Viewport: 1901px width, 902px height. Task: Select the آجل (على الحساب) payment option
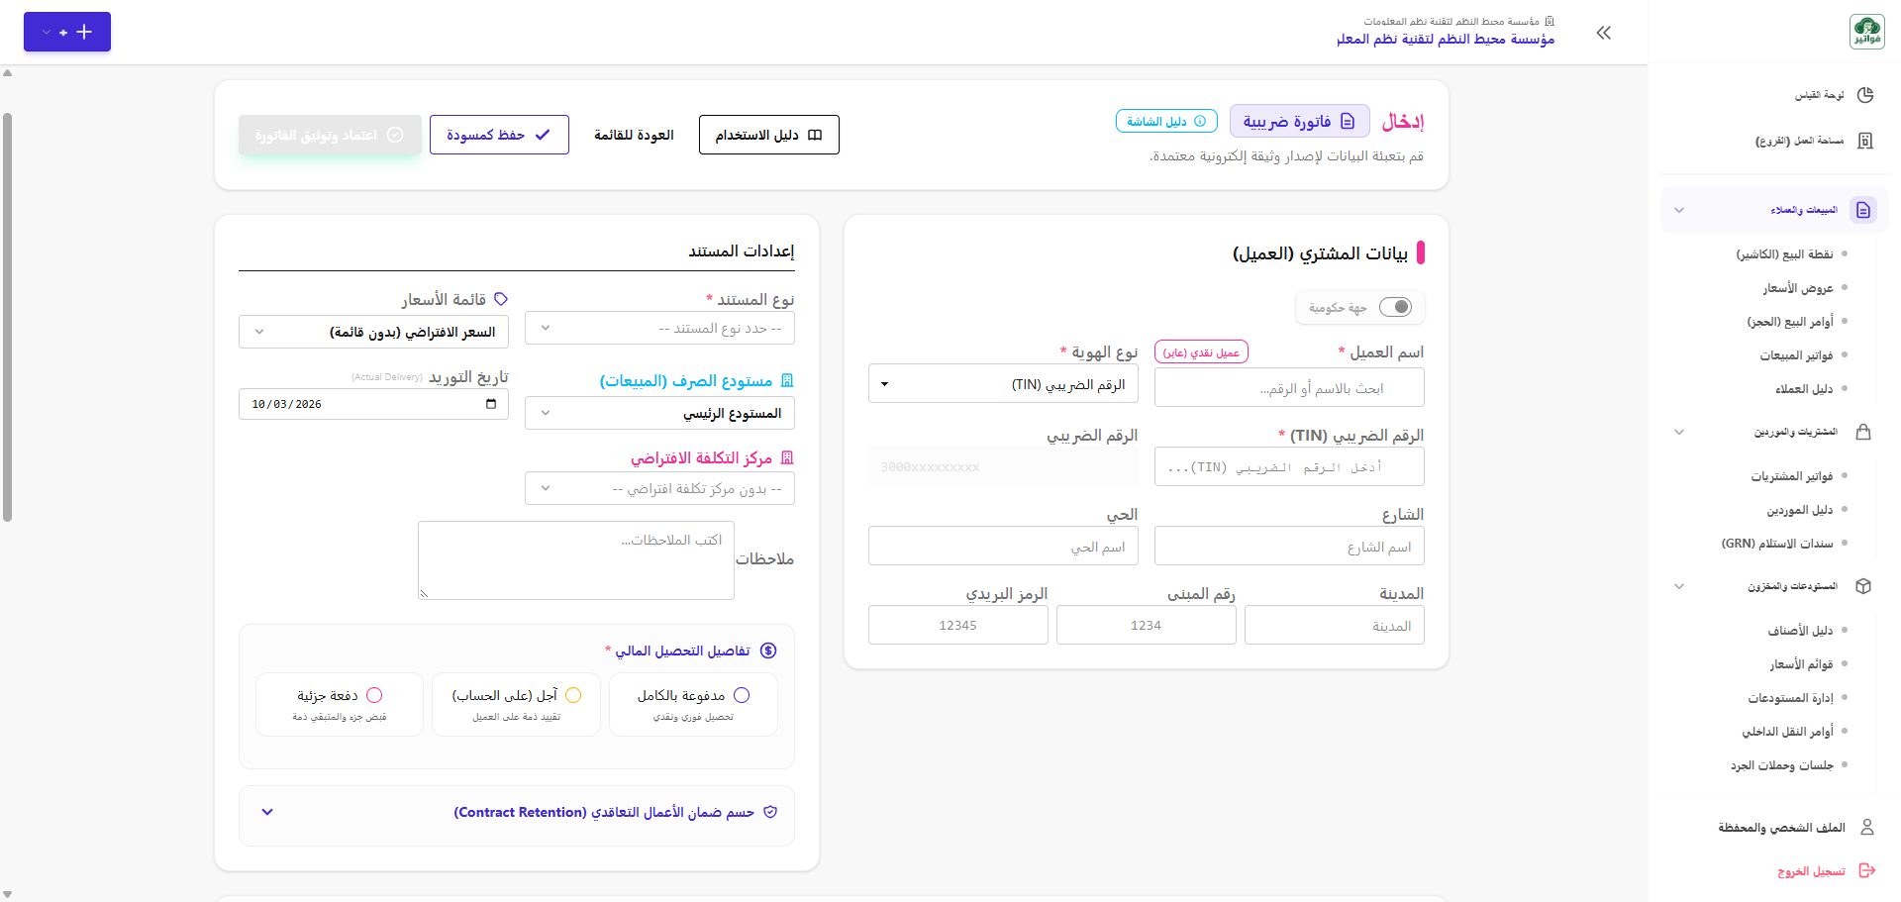tap(516, 705)
